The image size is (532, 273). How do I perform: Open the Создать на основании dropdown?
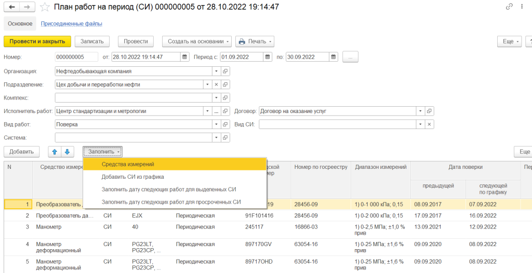click(x=197, y=41)
